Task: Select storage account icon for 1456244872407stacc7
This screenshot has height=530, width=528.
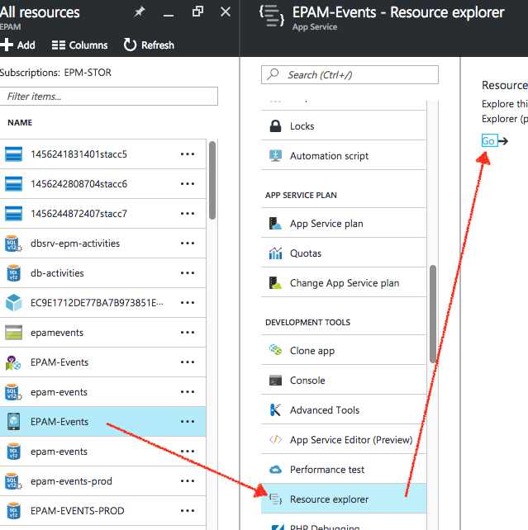Action: [x=13, y=214]
